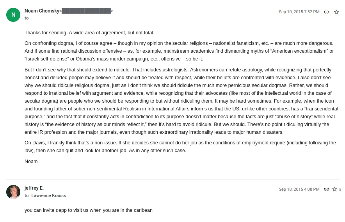Star the jeffrey E. message

pyautogui.click(x=334, y=189)
